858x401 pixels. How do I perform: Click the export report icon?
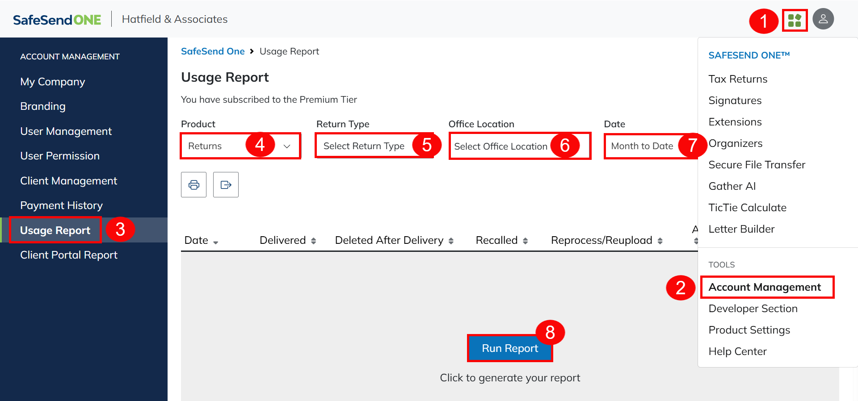[x=226, y=184]
